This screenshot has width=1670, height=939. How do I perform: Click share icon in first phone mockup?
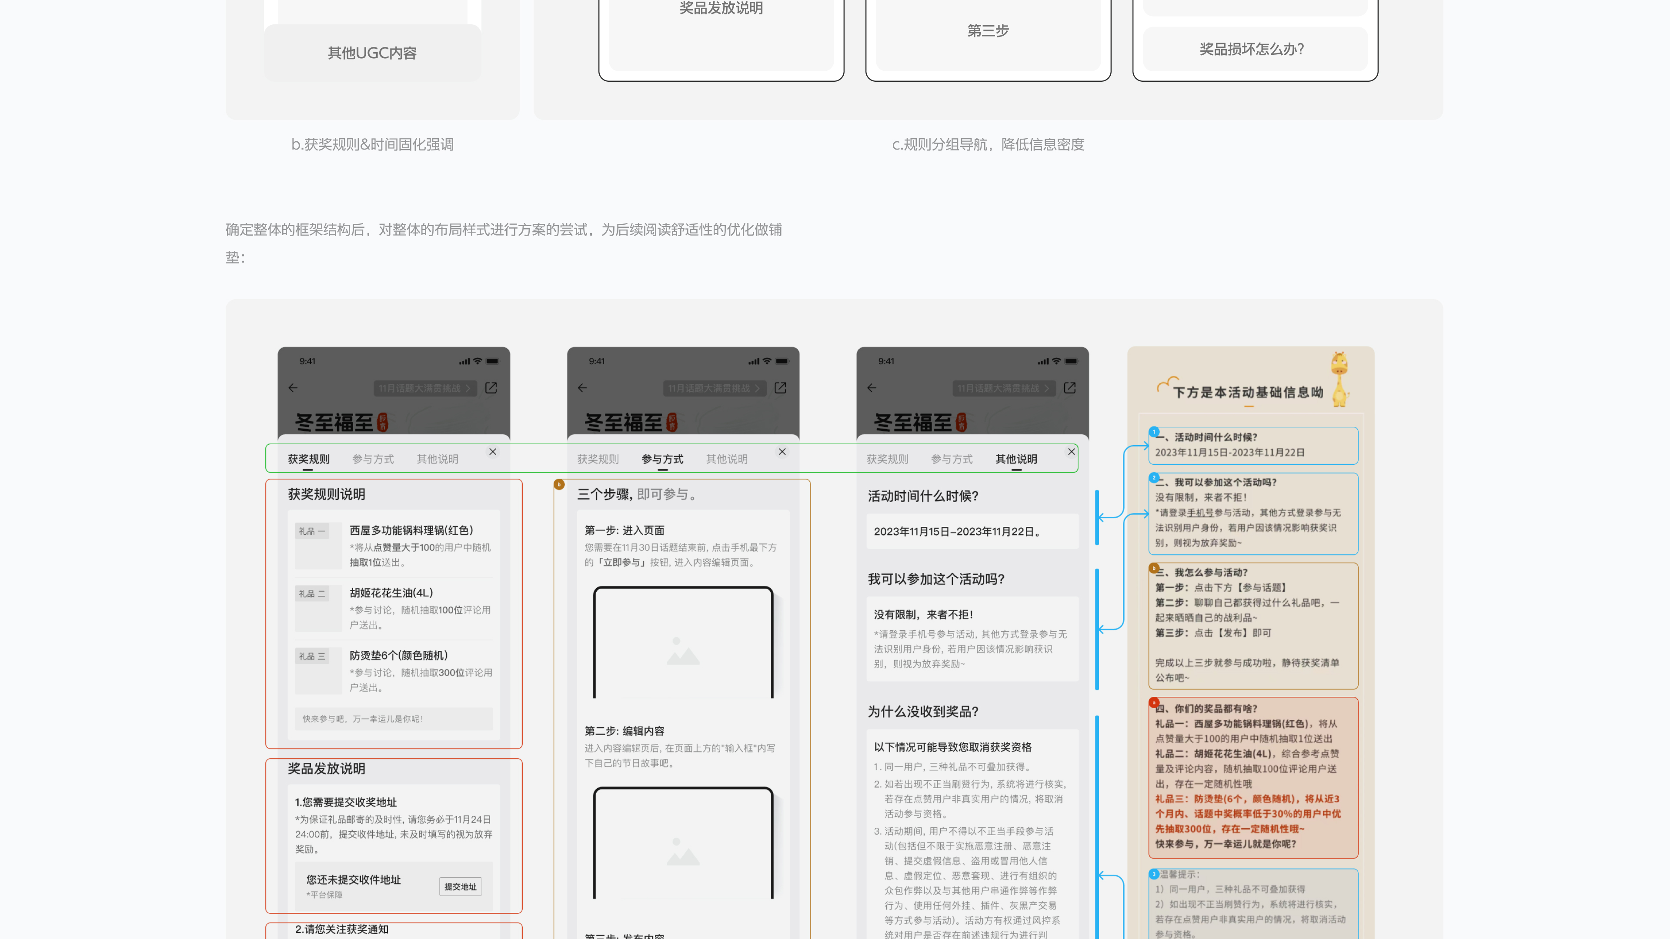pos(491,387)
